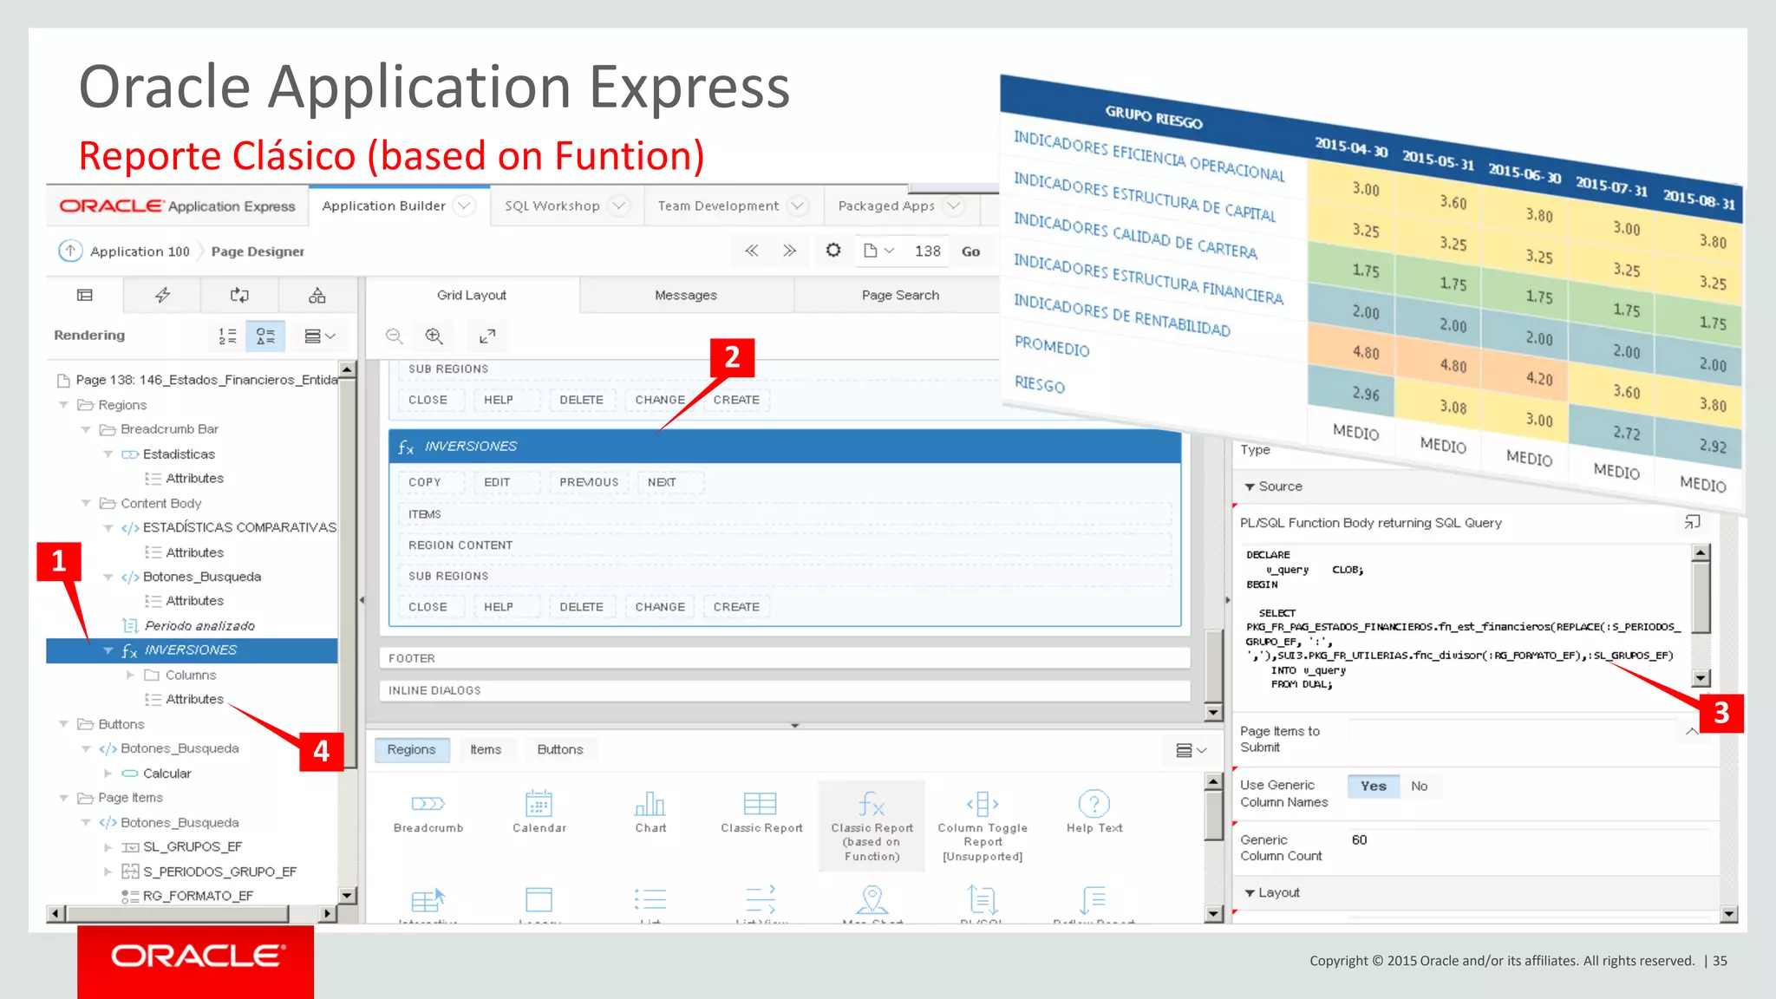The image size is (1776, 999).
Task: Open Application Builder dropdown arrow
Action: point(464,206)
